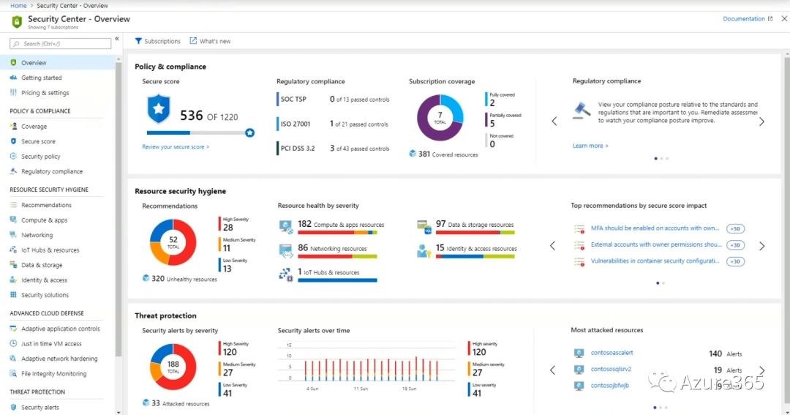Image resolution: width=790 pixels, height=415 pixels.
Task: Click the File Integrity Monitoring icon
Action: 13,373
